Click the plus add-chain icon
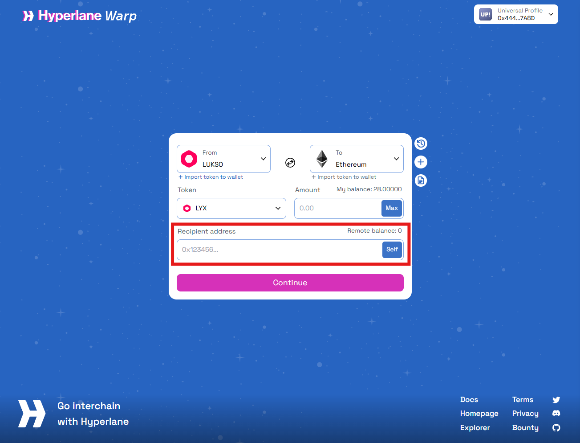 click(421, 162)
